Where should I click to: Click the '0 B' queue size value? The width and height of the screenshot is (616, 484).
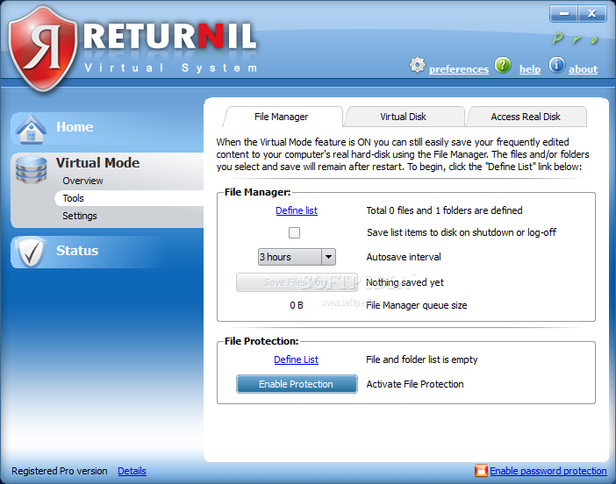(x=297, y=305)
